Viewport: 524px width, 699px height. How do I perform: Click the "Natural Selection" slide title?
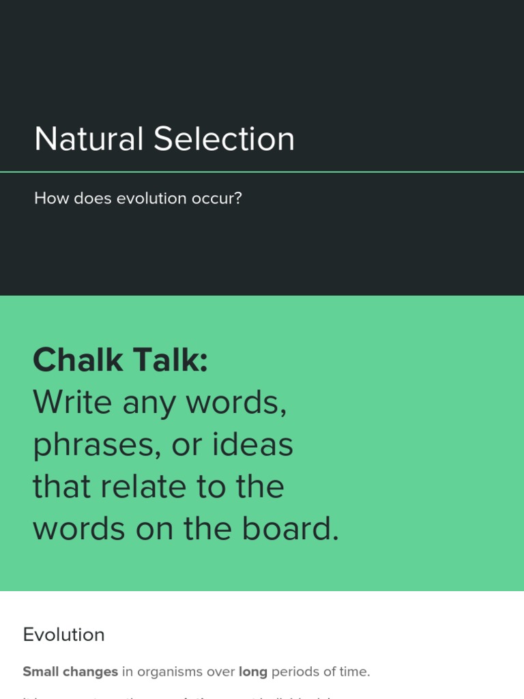pos(164,139)
